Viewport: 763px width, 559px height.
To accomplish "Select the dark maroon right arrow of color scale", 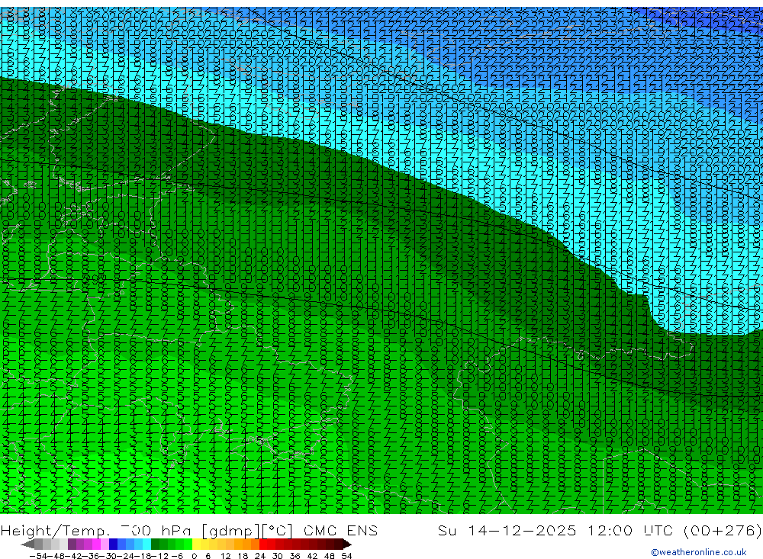I will 347,544.
